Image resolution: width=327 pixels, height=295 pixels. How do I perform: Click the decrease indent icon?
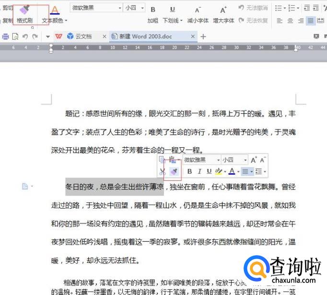pos(307,8)
